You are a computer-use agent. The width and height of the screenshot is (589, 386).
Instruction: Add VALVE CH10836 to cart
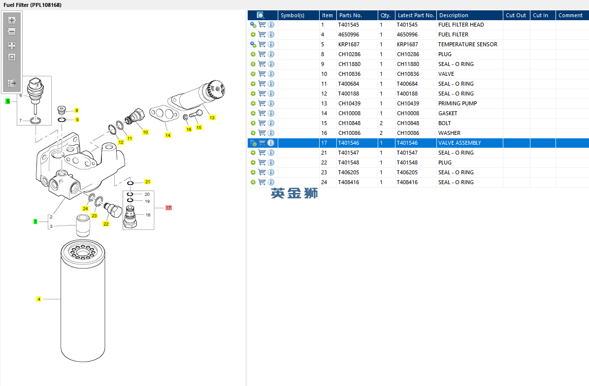(262, 74)
